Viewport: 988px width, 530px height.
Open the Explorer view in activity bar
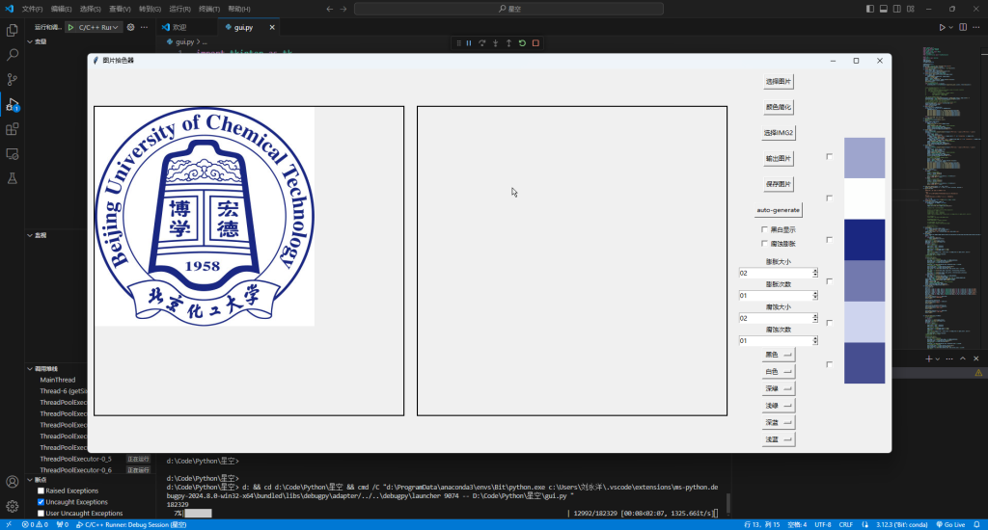tap(13, 31)
